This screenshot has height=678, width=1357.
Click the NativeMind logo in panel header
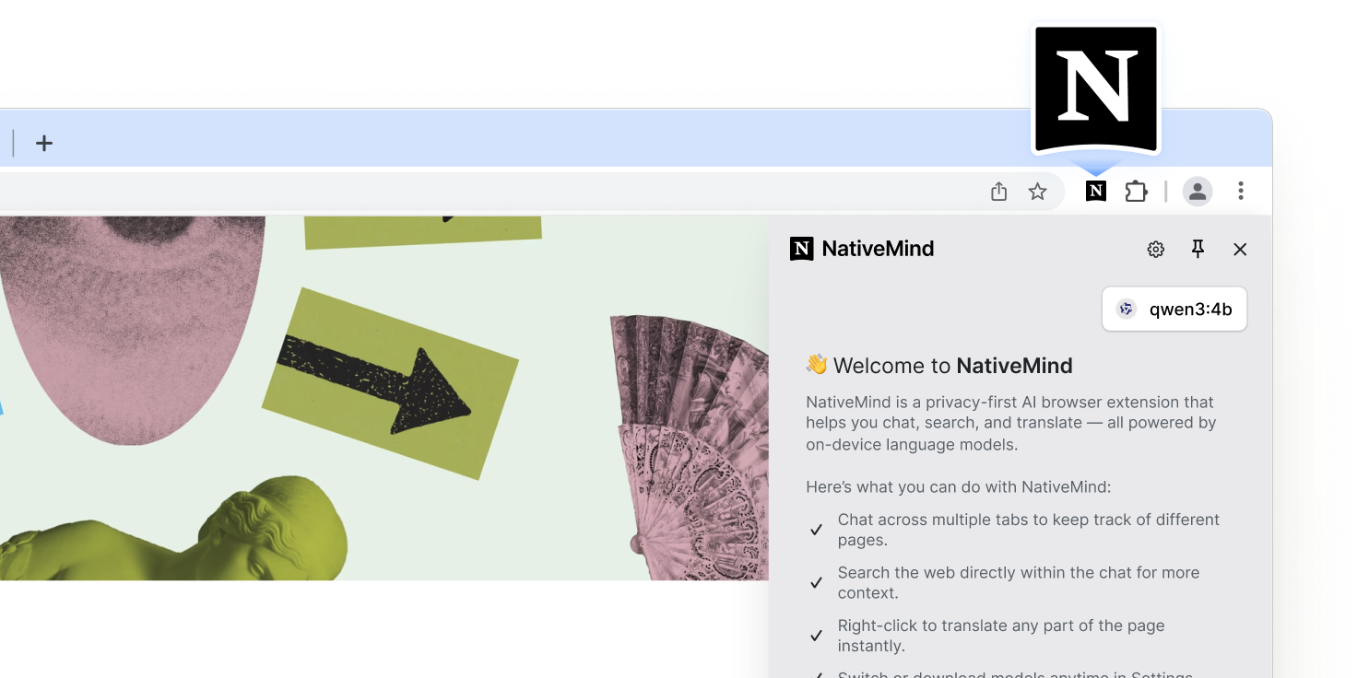802,249
